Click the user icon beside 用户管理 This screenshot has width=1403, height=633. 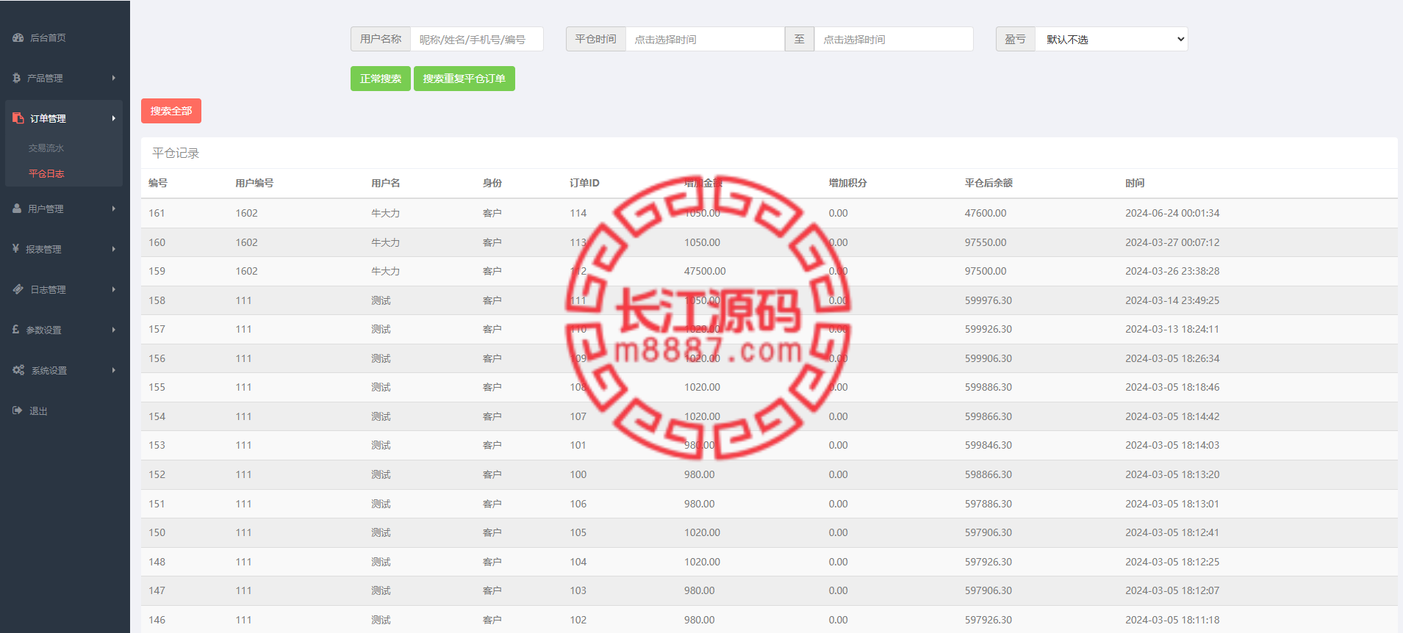coord(17,209)
